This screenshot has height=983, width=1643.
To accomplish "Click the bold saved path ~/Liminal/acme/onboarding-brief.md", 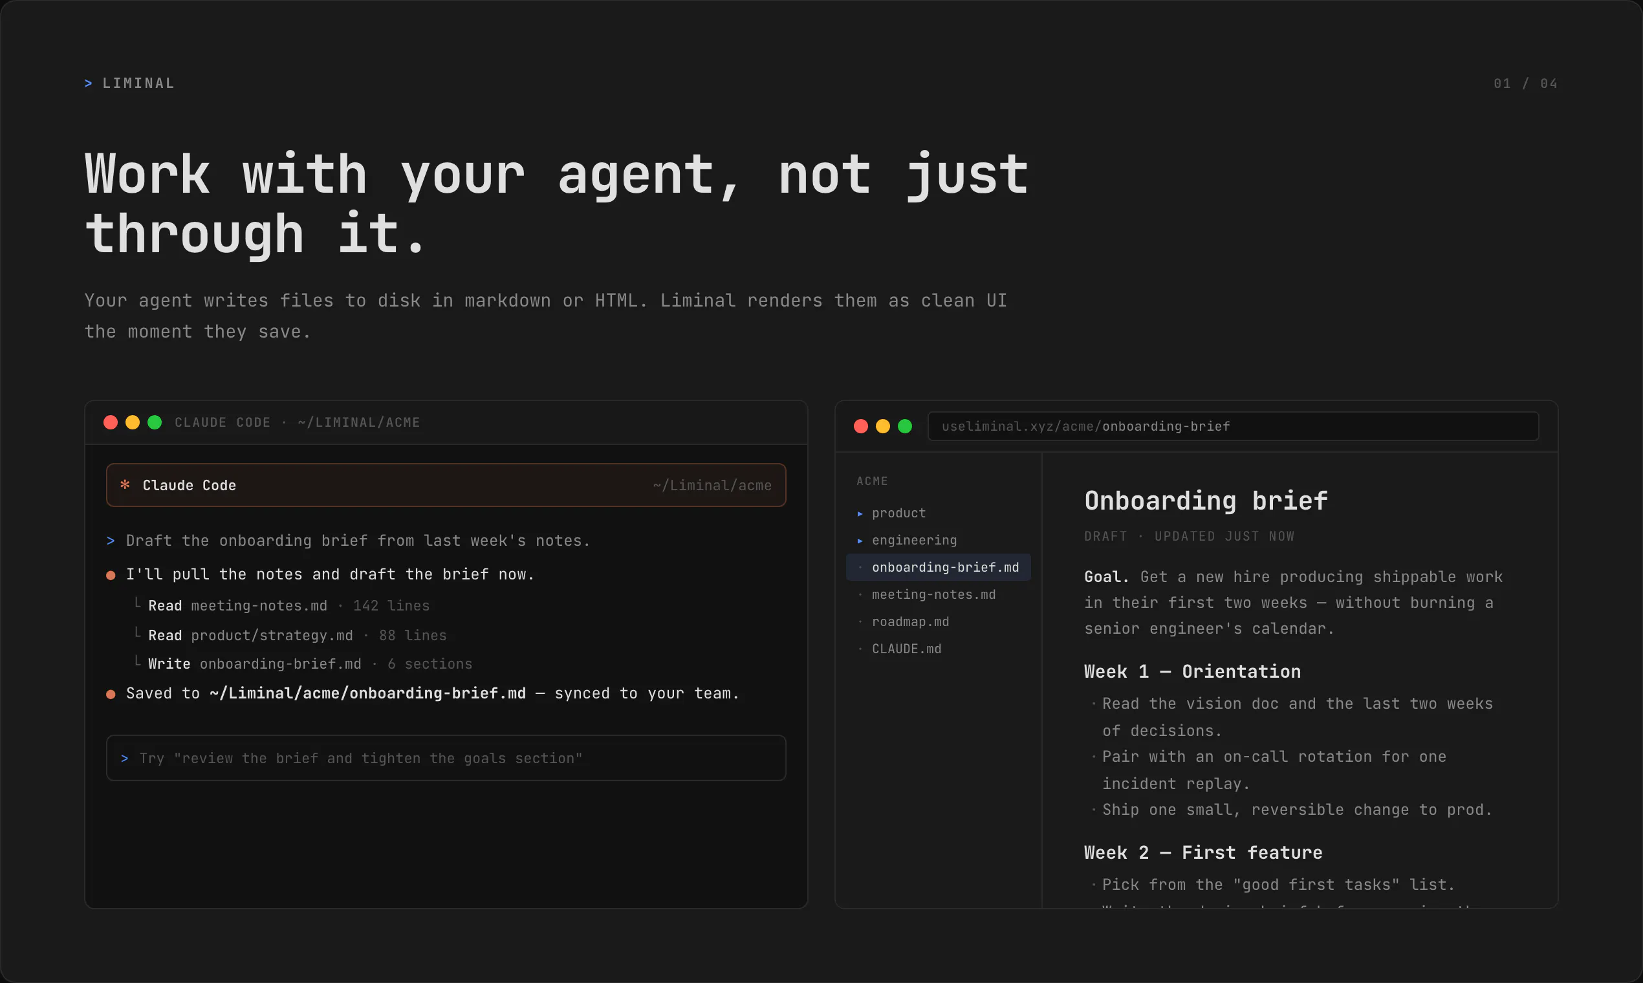I will (367, 693).
